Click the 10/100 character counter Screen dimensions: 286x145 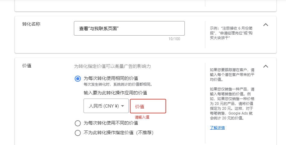[174, 39]
